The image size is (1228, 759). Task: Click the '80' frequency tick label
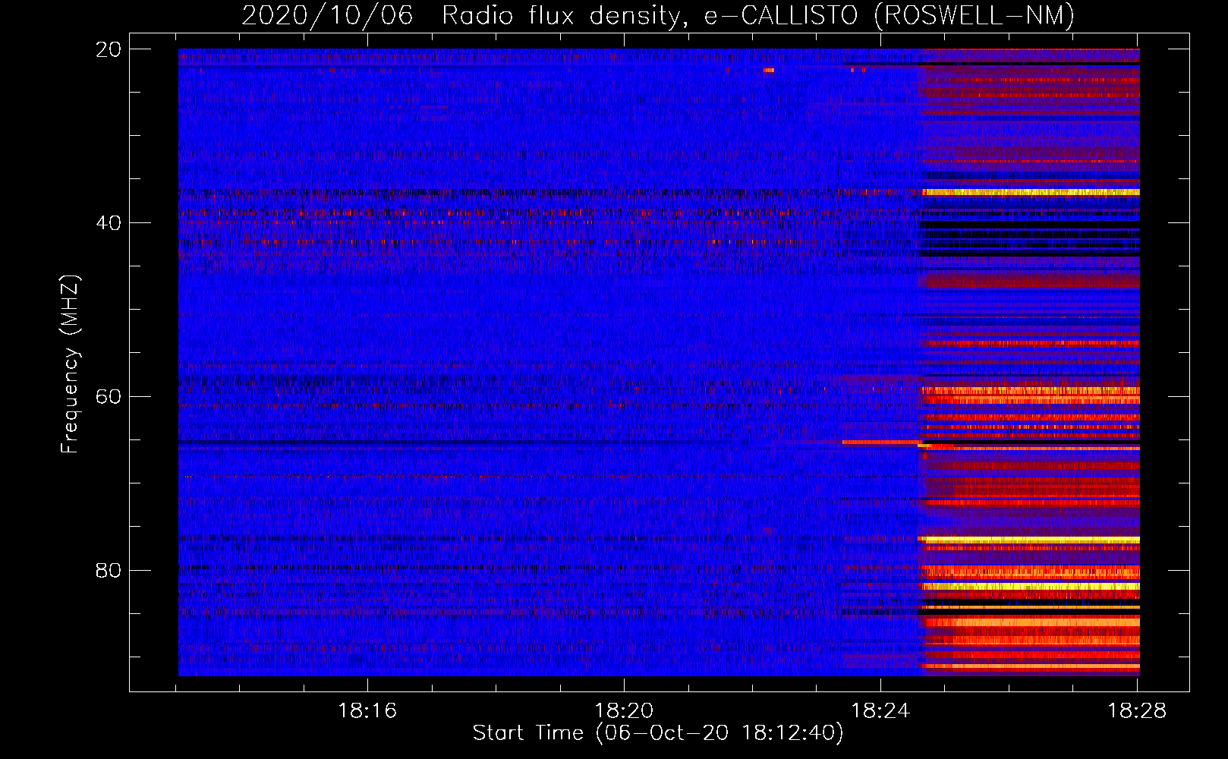pyautogui.click(x=109, y=571)
